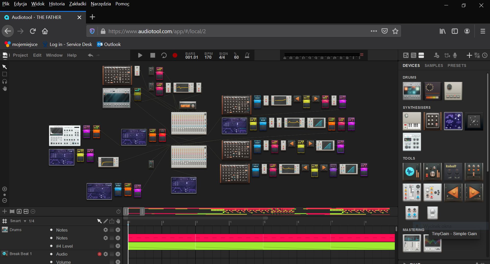The image size is (490, 264).
Task: Select the hand pan tool in the left toolbar
Action: pos(4,88)
